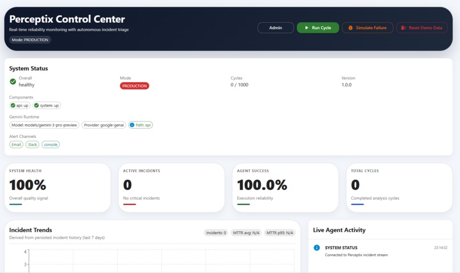Click the Incident Trends chart area

pyautogui.click(x=162, y=260)
